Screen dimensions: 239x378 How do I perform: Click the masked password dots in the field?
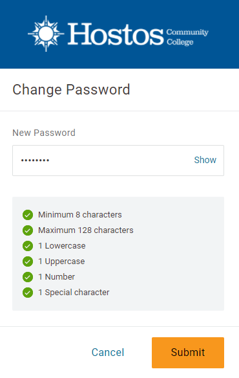click(x=35, y=161)
